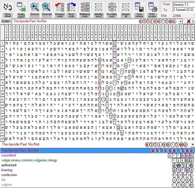Viewport: 195px width, 188px height.
Task: Click the Save screen icon
Action: click(139, 7)
